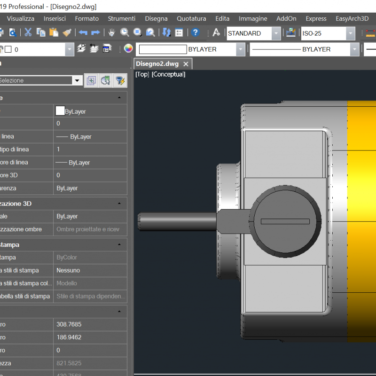376x376 pixels.
Task: Open the ISO-25 dimension style dropdown
Action: (350, 33)
